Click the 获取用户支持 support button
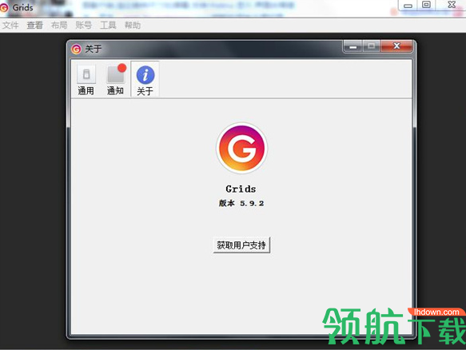This screenshot has height=350, width=466. tap(241, 245)
